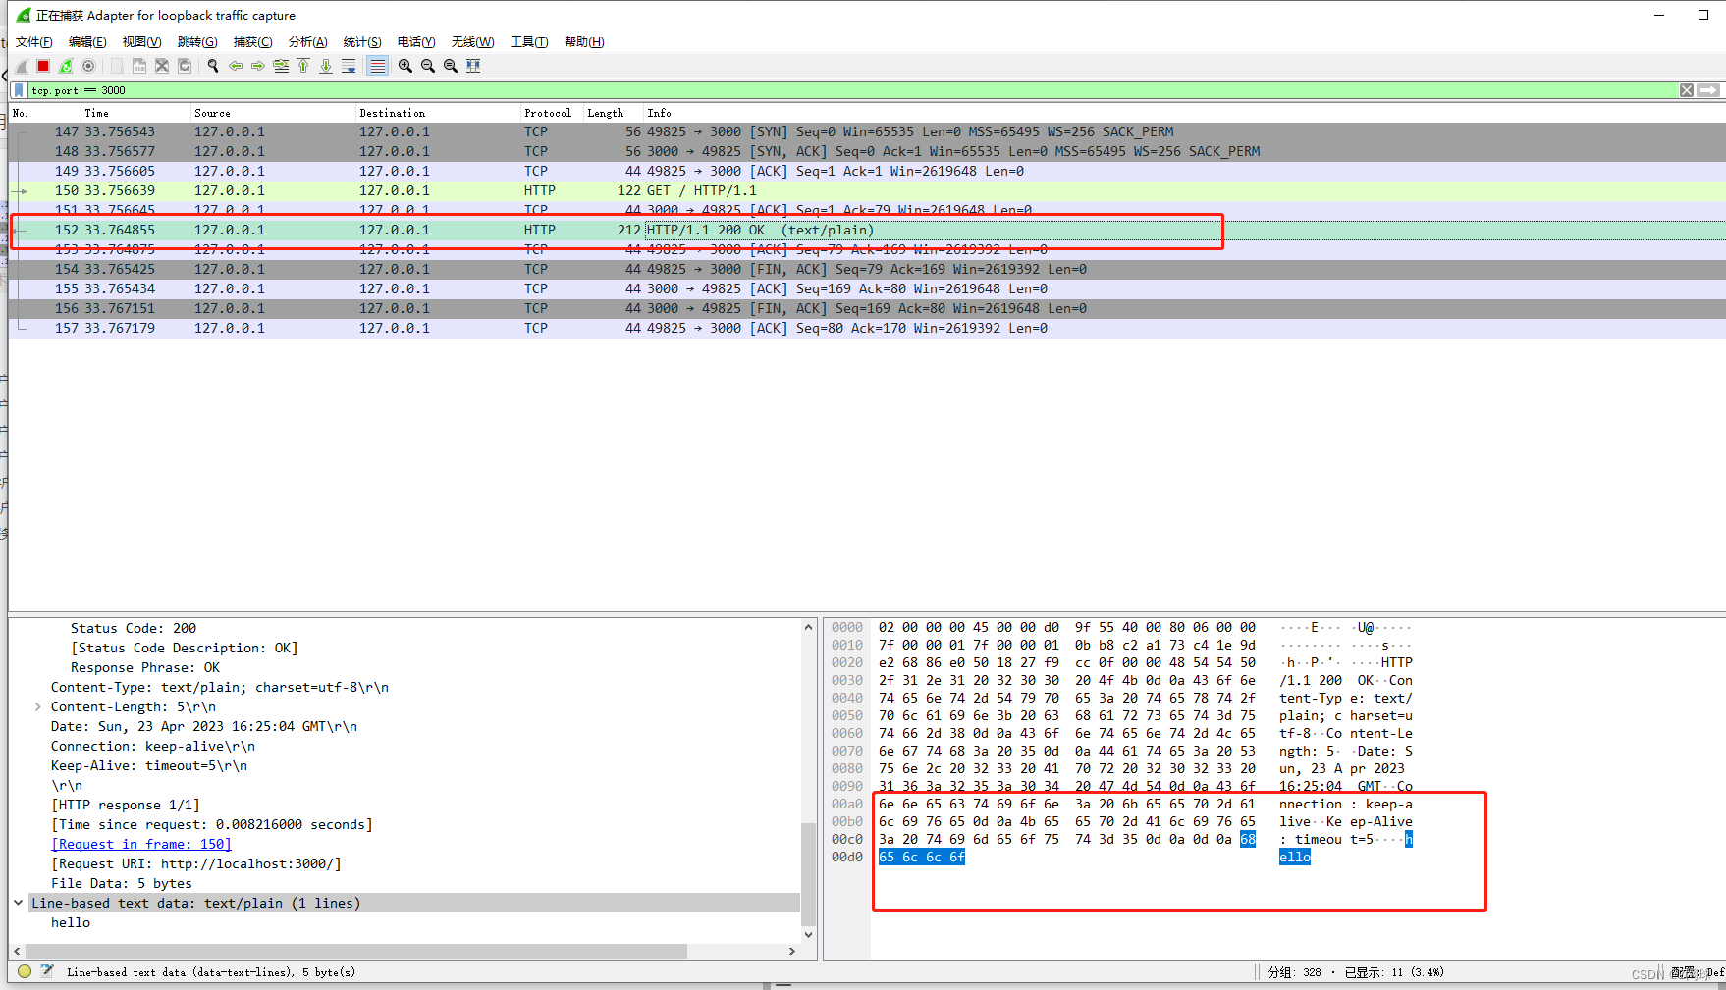Expand the Content-Length: 5 field
Viewport: 1726px width, 990px height.
coord(37,706)
